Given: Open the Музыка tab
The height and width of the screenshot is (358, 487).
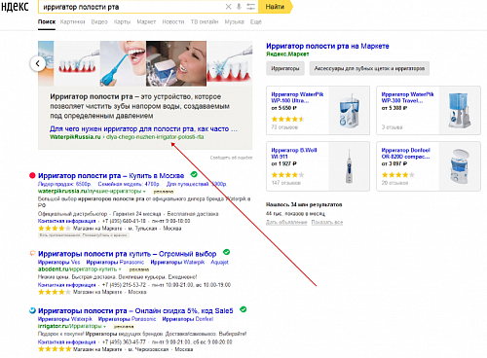Looking at the screenshot, I should point(234,21).
